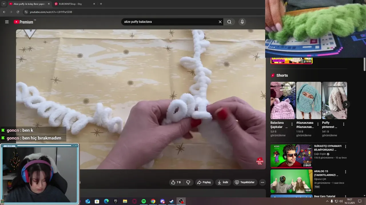Play the Puffy pinterest short thumbnail
The image size is (366, 205).
click(x=335, y=101)
